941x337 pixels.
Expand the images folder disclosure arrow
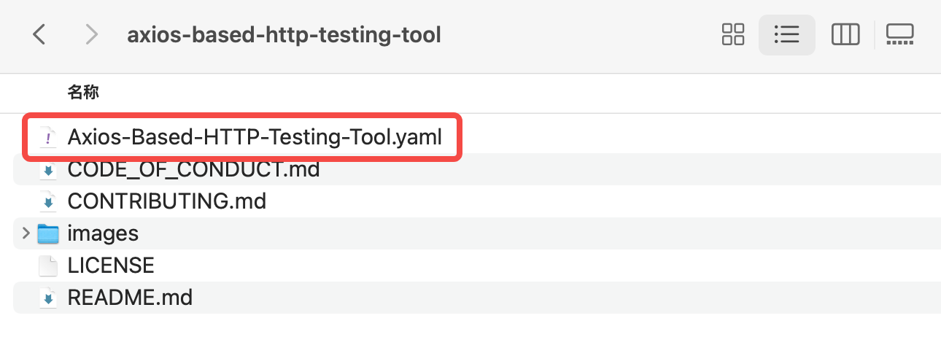click(x=26, y=233)
